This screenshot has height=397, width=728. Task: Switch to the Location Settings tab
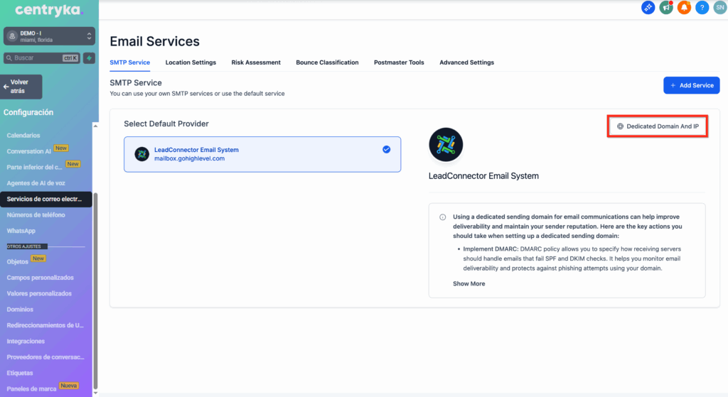pyautogui.click(x=191, y=62)
